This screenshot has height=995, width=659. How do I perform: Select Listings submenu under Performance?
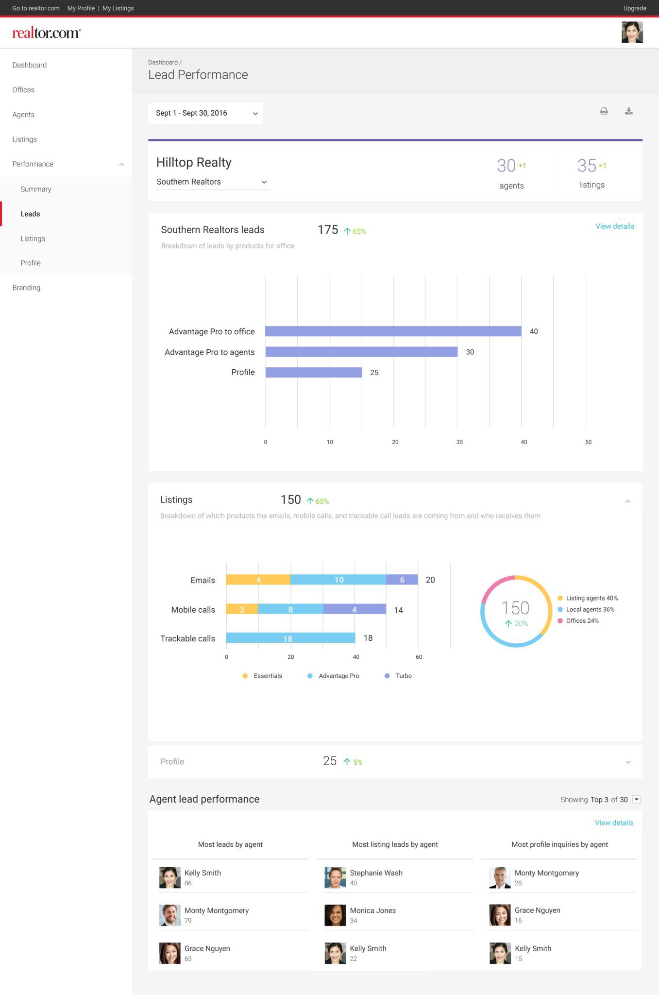tap(33, 239)
